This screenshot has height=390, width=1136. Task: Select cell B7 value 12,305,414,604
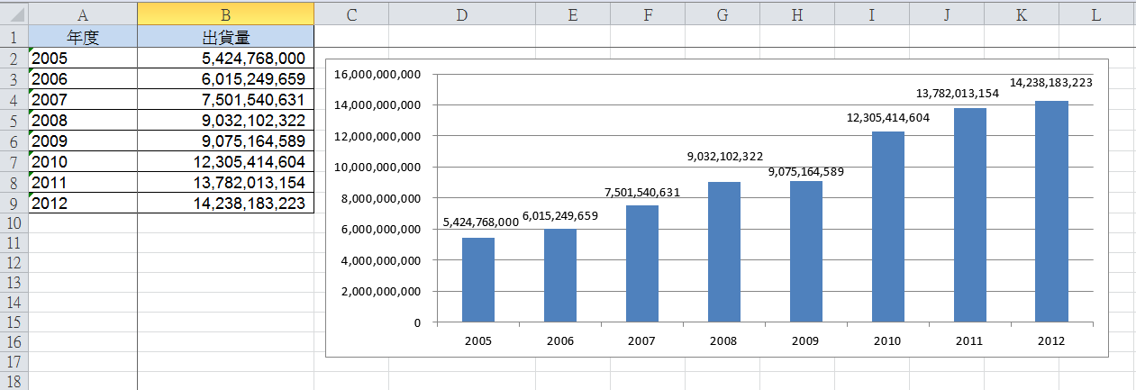click(x=226, y=162)
